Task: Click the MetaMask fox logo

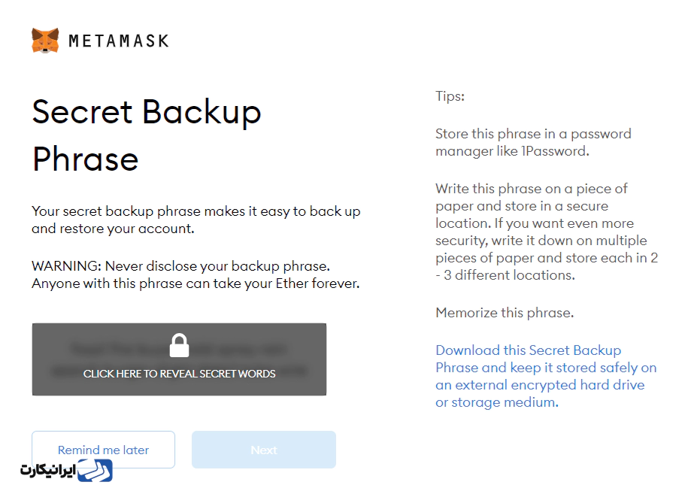Action: point(45,41)
